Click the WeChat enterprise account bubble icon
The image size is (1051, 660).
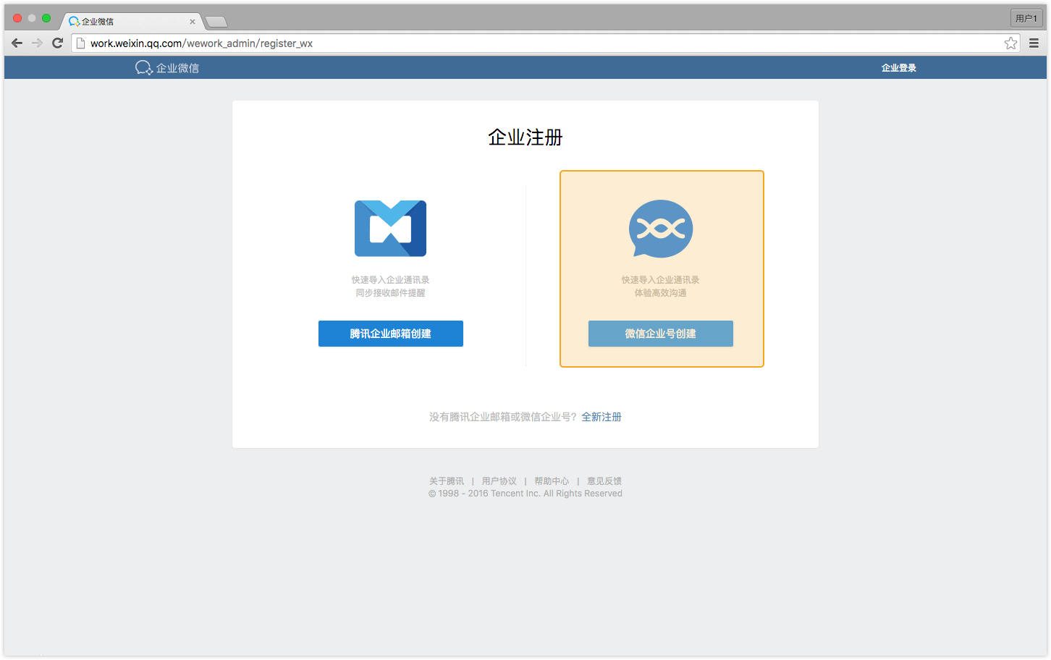[661, 229]
